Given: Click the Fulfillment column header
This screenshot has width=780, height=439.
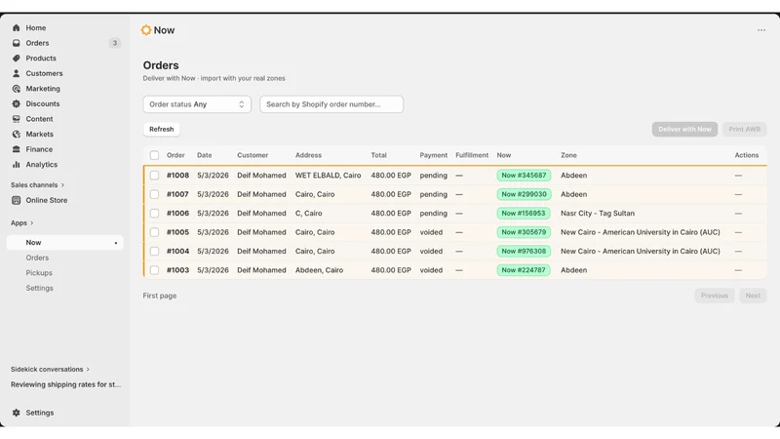Looking at the screenshot, I should point(472,155).
